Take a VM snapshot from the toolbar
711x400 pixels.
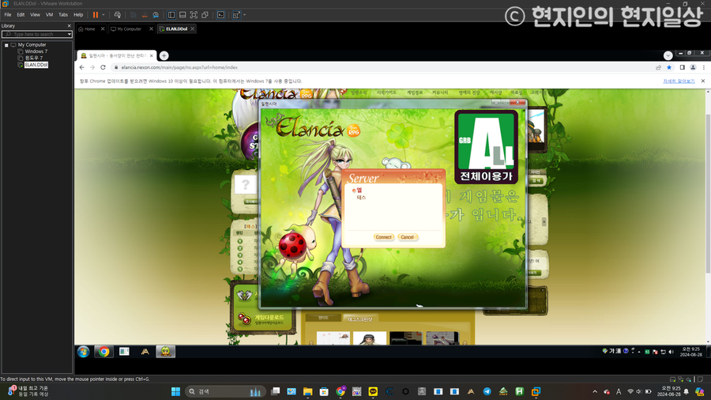134,15
